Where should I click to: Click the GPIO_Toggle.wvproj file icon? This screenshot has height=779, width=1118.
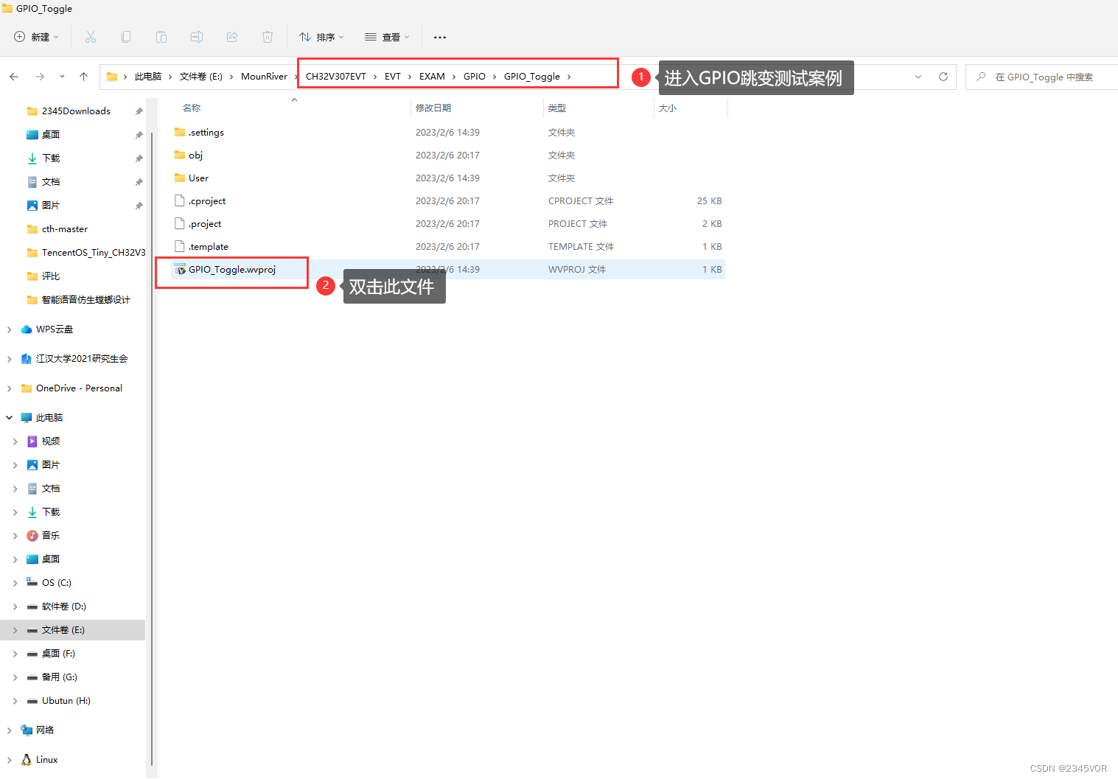click(x=180, y=270)
